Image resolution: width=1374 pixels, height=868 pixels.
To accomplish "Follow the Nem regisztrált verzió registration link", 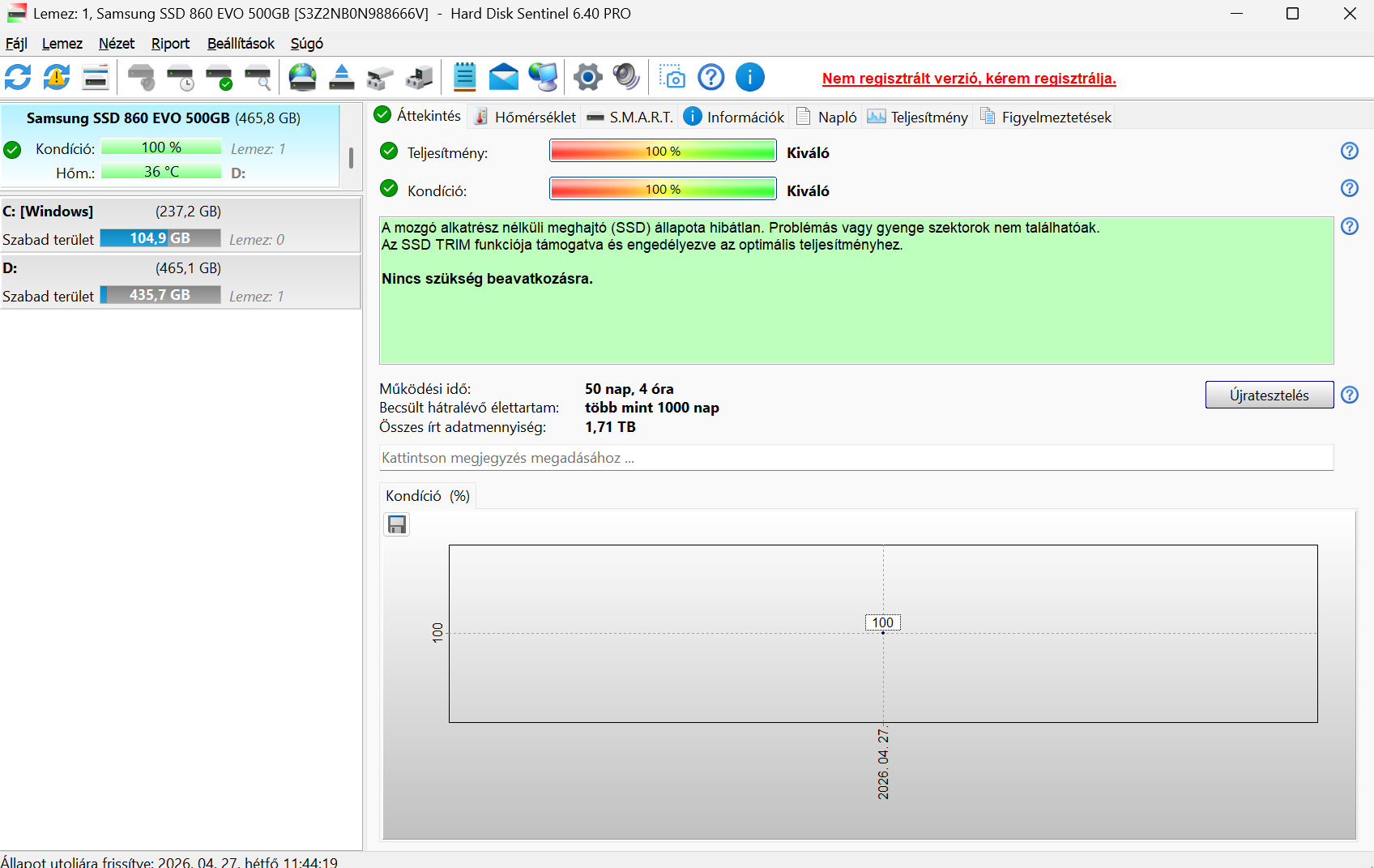I will click(969, 79).
